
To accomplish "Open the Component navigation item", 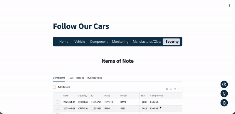I will pos(99,41).
